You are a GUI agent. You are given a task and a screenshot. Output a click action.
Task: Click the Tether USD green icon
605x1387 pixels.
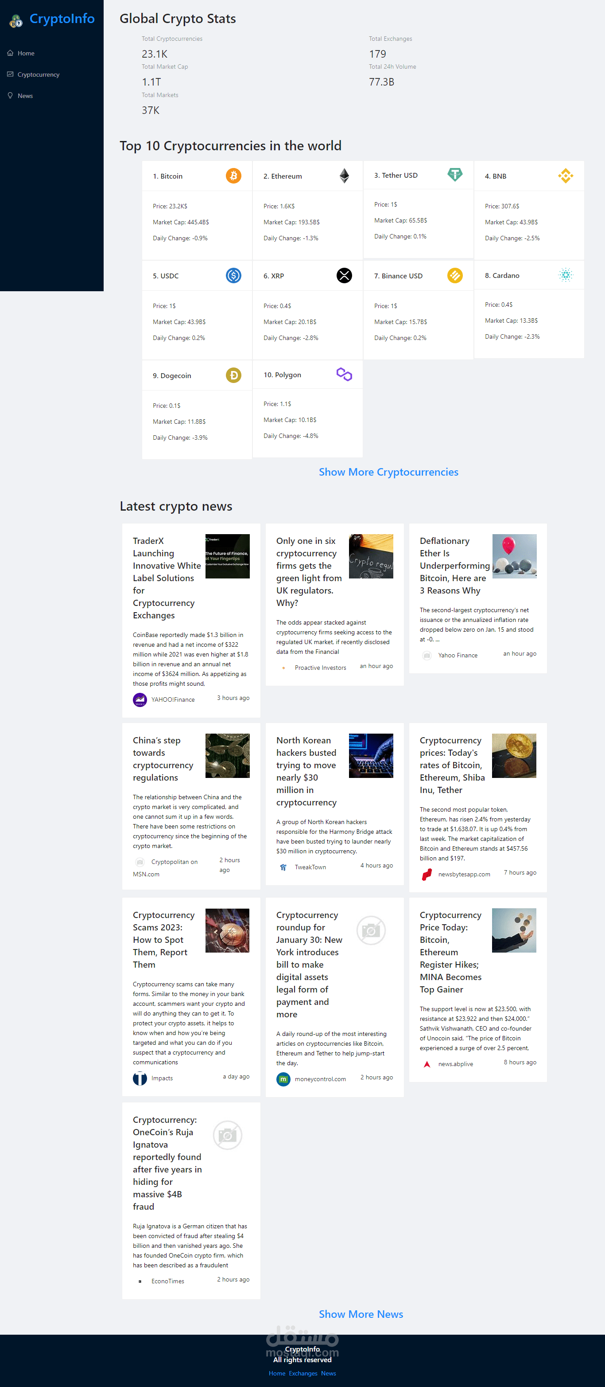(455, 175)
